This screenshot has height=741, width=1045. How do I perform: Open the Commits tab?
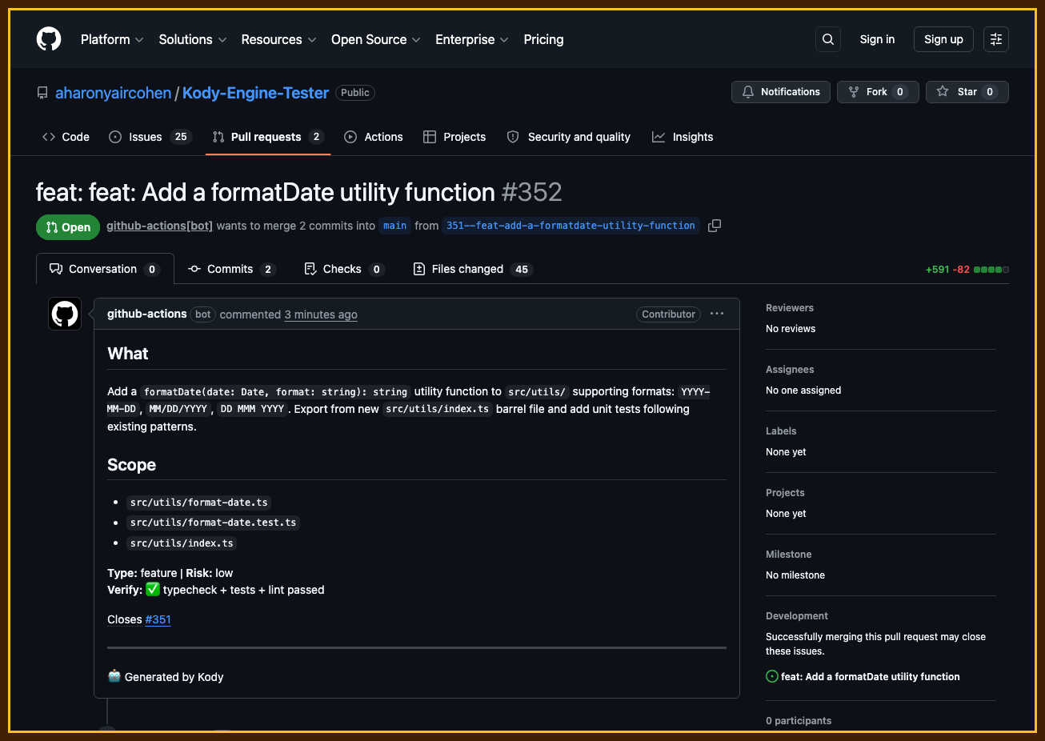pos(230,269)
